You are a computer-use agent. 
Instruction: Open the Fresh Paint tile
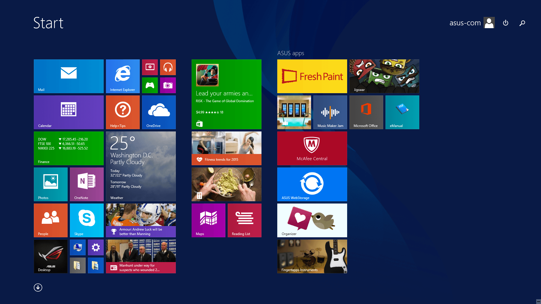point(312,76)
